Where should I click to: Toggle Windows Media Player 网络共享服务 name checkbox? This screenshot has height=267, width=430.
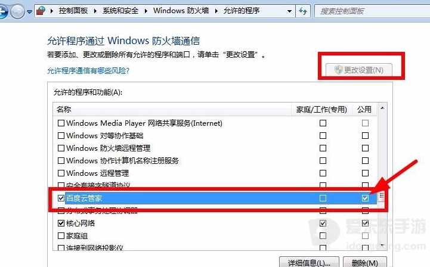(x=61, y=123)
